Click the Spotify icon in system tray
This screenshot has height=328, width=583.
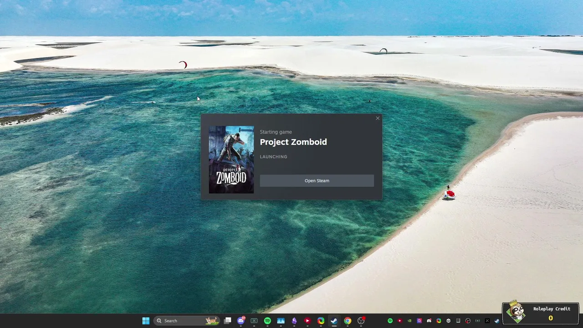click(390, 321)
